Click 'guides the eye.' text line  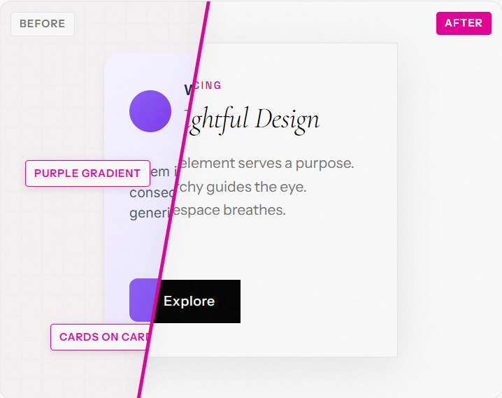[256, 187]
